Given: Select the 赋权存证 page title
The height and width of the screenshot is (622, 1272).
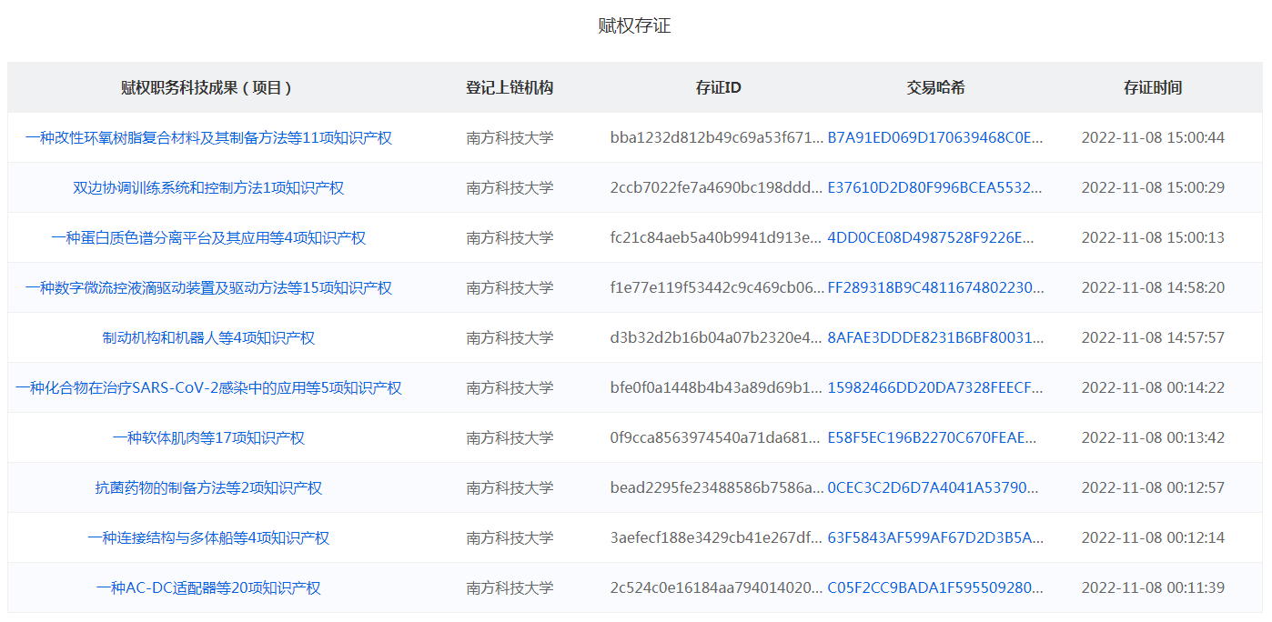Looking at the screenshot, I should pos(634,26).
